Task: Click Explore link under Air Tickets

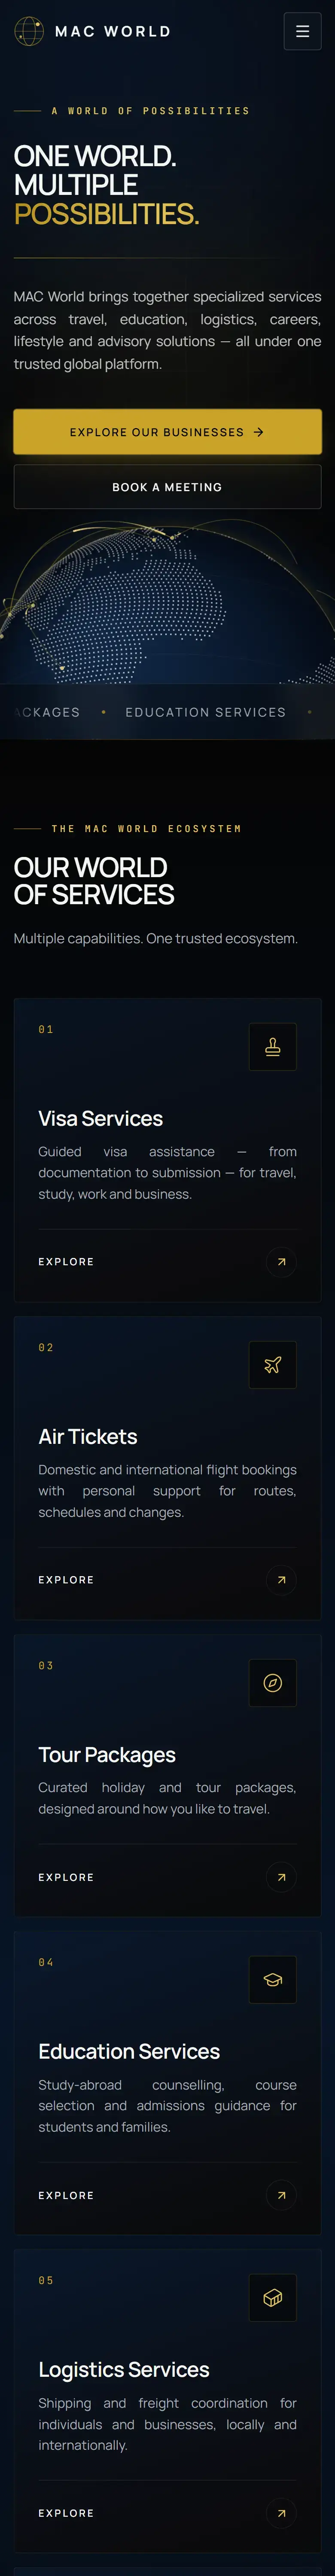Action: [66, 1580]
